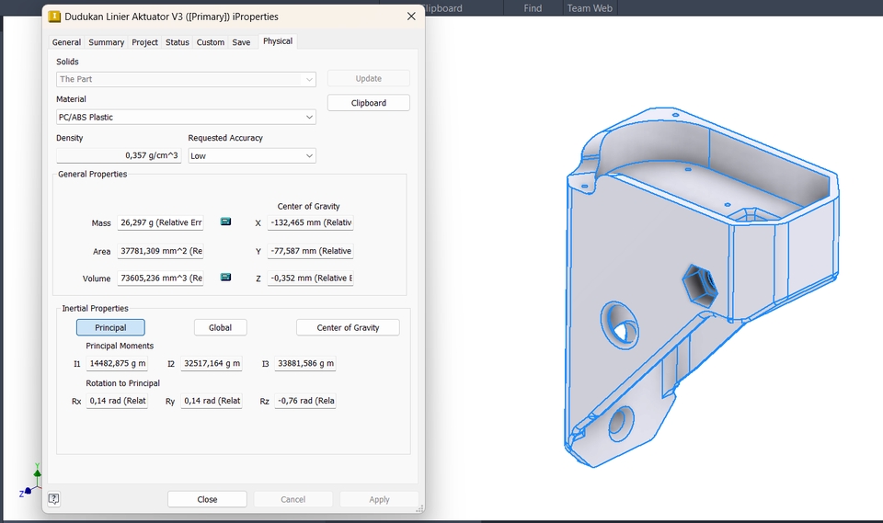Screen dimensions: 883x523
Task: Click the Apply button in the dialog
Action: pos(379,499)
